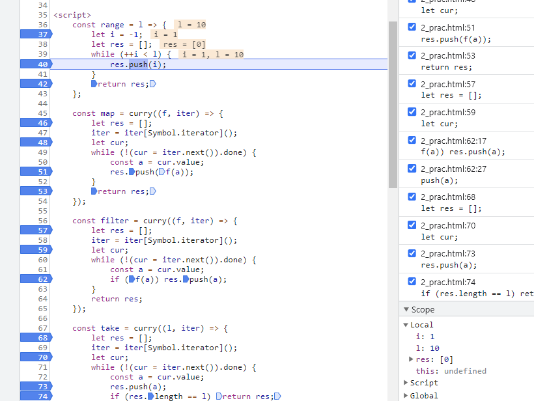Jump to breakpoint 2_prac.html:62:17 entry
The width and height of the screenshot is (534, 401).
click(x=466, y=146)
